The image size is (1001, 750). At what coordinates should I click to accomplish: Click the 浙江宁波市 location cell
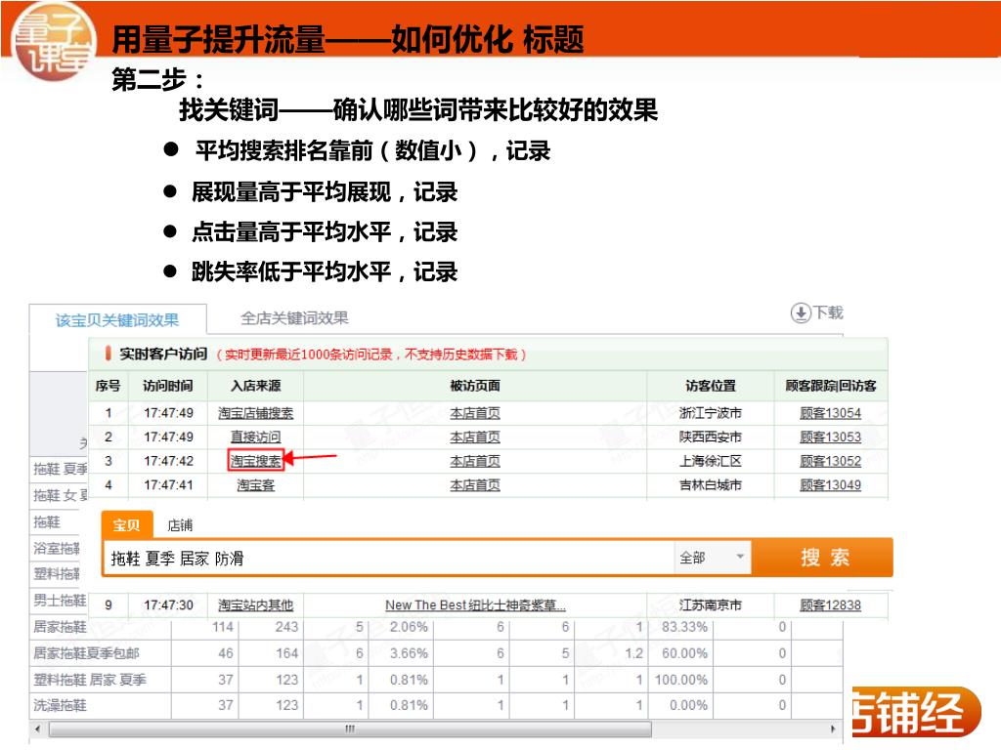coord(711,413)
